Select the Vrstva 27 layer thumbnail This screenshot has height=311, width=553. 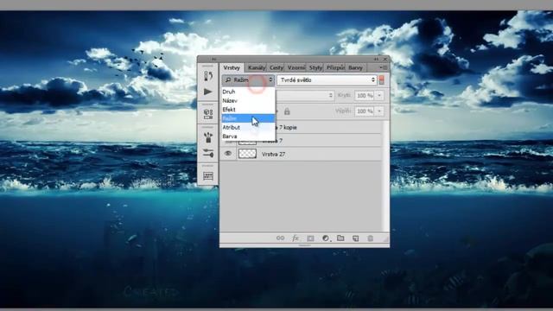[247, 154]
